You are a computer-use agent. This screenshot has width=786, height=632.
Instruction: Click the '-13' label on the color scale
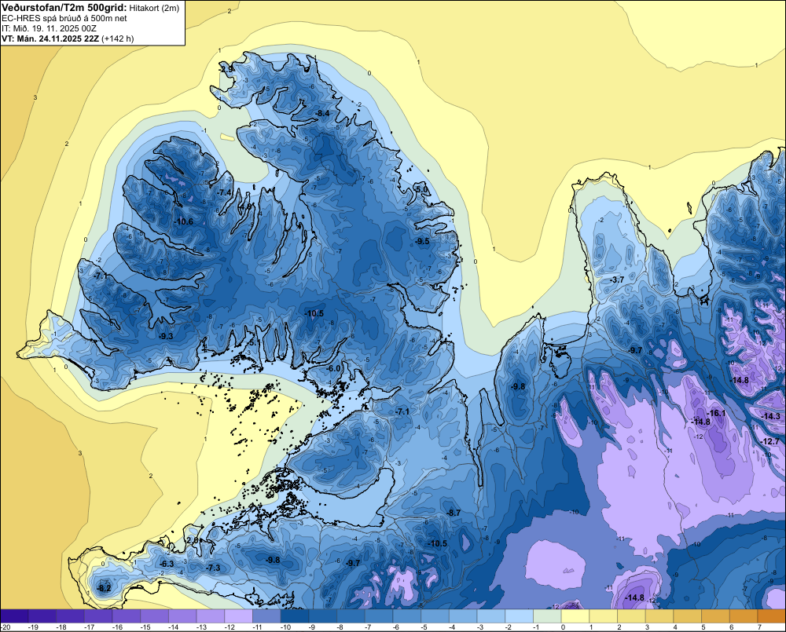pos(201,627)
